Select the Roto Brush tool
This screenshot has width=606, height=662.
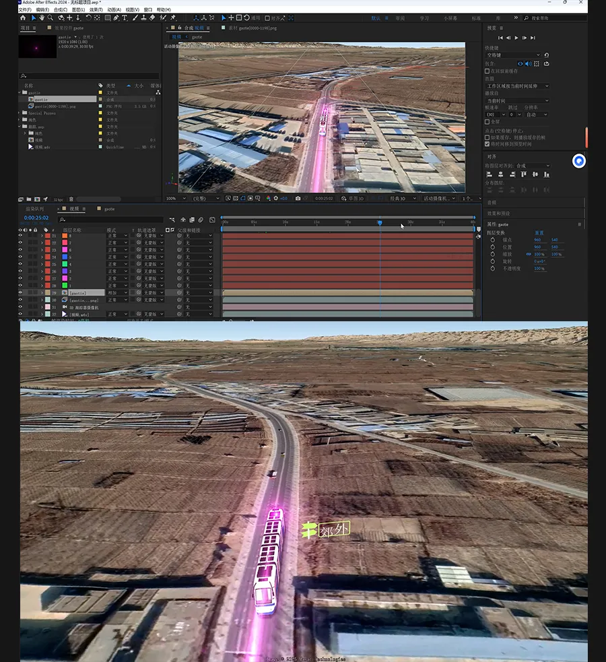[163, 18]
